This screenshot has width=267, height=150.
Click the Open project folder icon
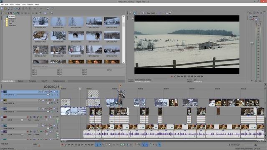click(x=5, y=8)
